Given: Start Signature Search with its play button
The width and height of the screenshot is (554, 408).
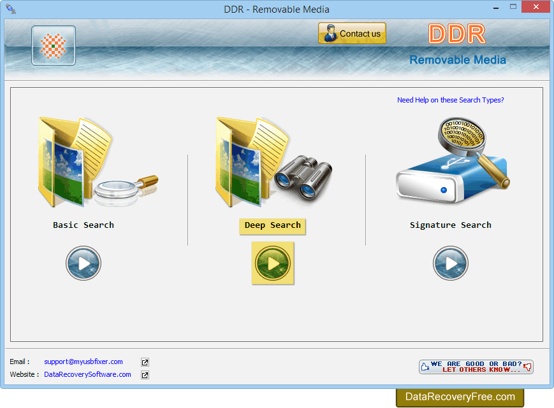Looking at the screenshot, I should [x=451, y=263].
